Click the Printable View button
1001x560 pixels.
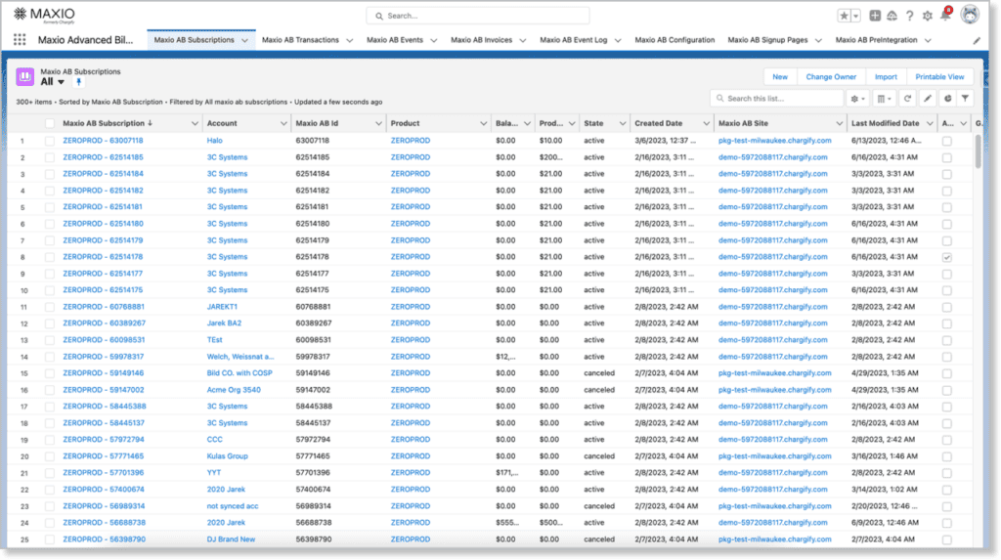tap(939, 76)
